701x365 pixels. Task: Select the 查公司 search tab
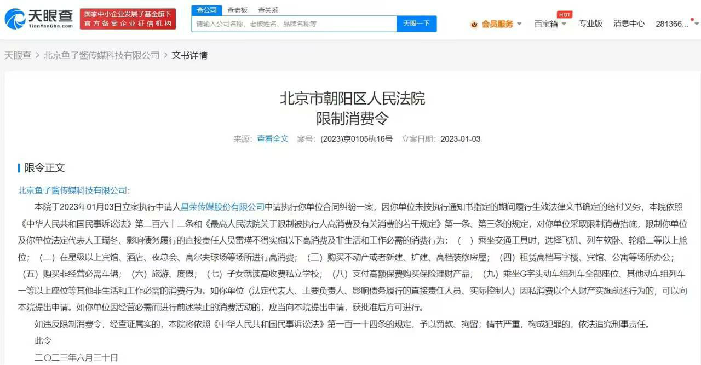click(x=206, y=10)
